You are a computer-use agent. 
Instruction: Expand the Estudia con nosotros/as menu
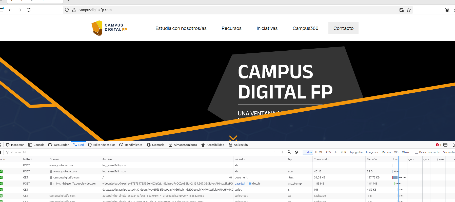pos(181,28)
